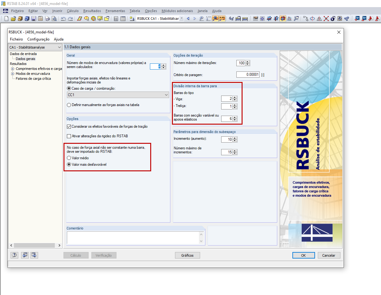
Task: Click the Print icon in main toolbar
Action: [47, 19]
